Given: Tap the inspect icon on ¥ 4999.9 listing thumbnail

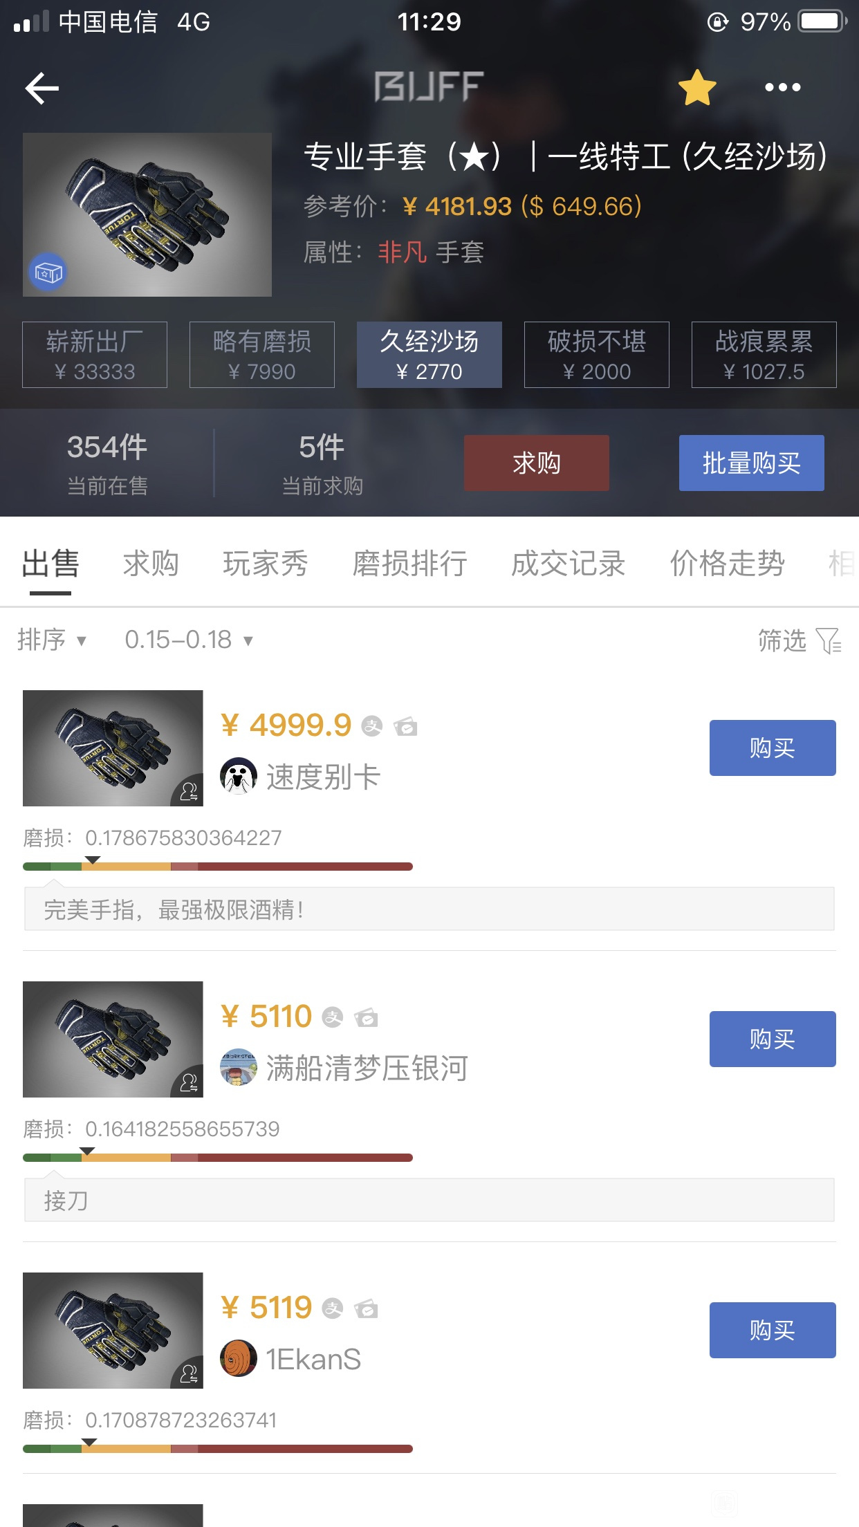Looking at the screenshot, I should pos(187,790).
